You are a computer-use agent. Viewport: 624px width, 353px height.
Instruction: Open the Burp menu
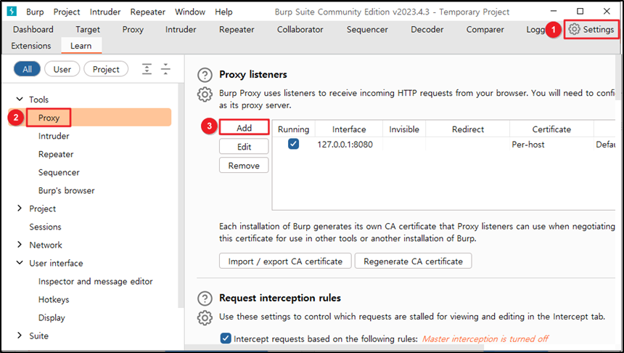click(35, 12)
